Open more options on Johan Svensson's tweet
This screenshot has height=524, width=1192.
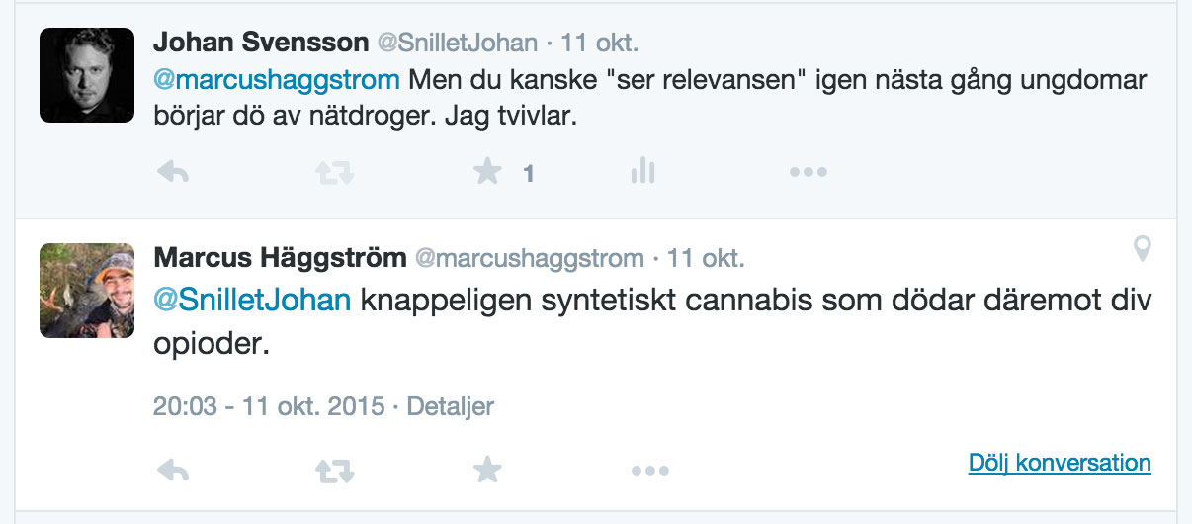click(x=808, y=173)
